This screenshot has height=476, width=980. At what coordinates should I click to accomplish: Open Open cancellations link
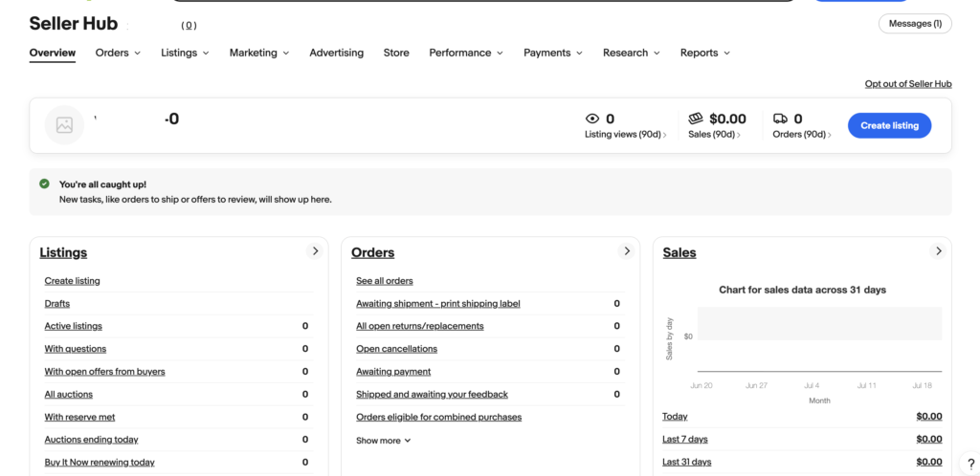[397, 349]
